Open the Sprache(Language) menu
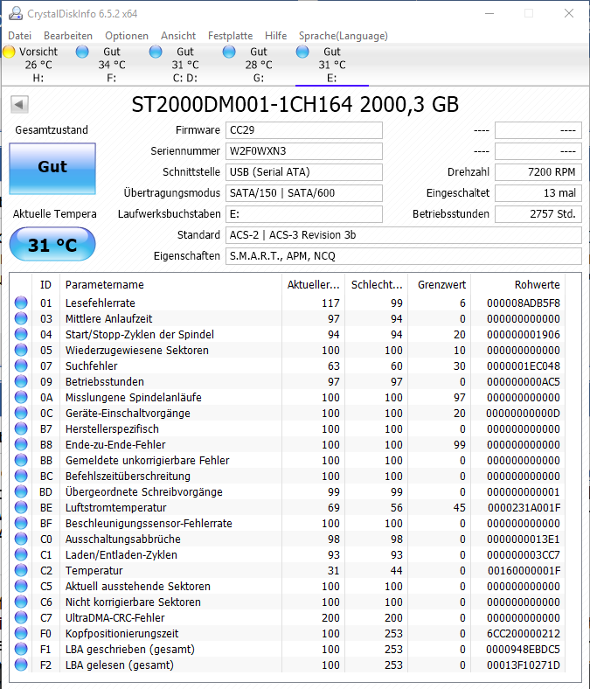Screen dimensions: 590x689 pyautogui.click(x=344, y=36)
